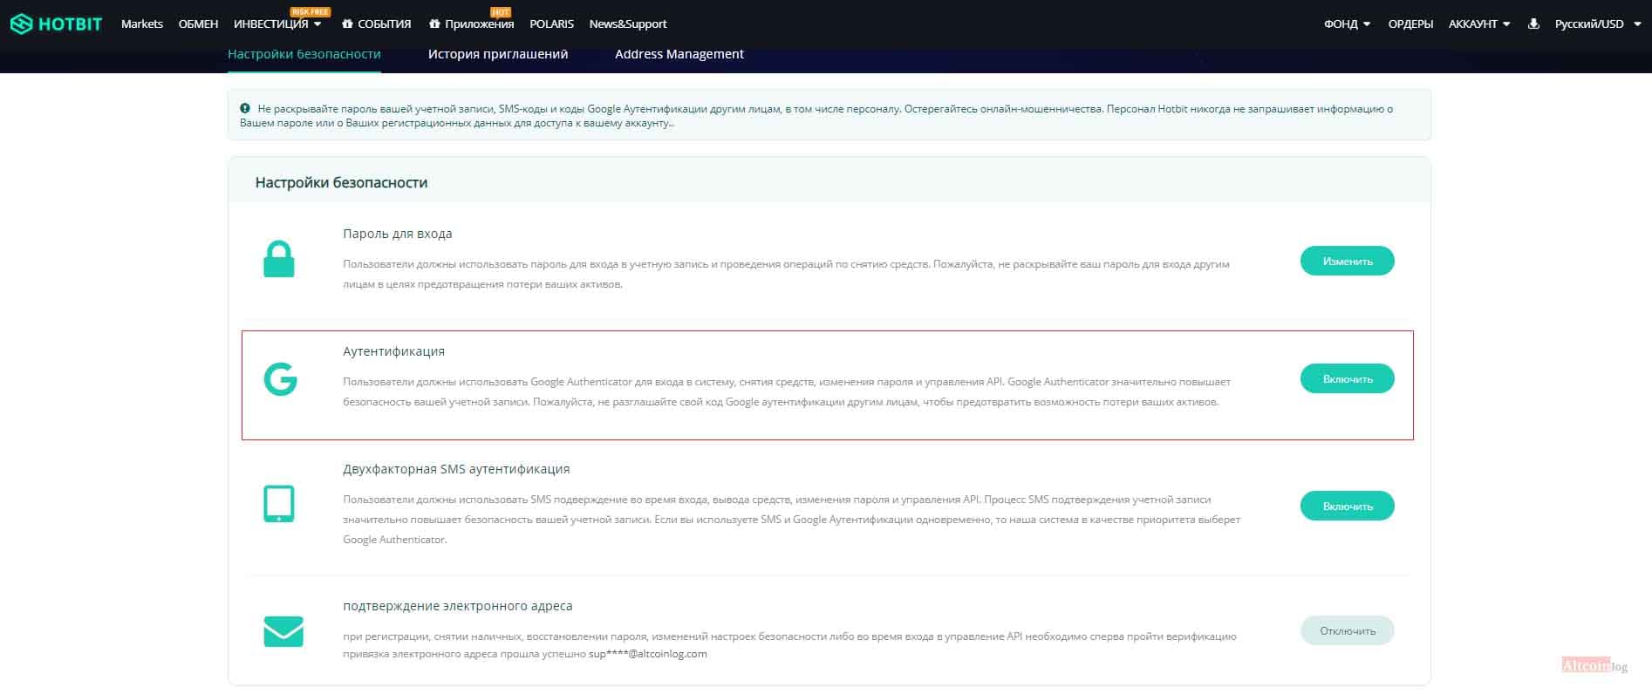Open Приложения in the navigation
Image resolution: width=1652 pixels, height=694 pixels.
(479, 24)
